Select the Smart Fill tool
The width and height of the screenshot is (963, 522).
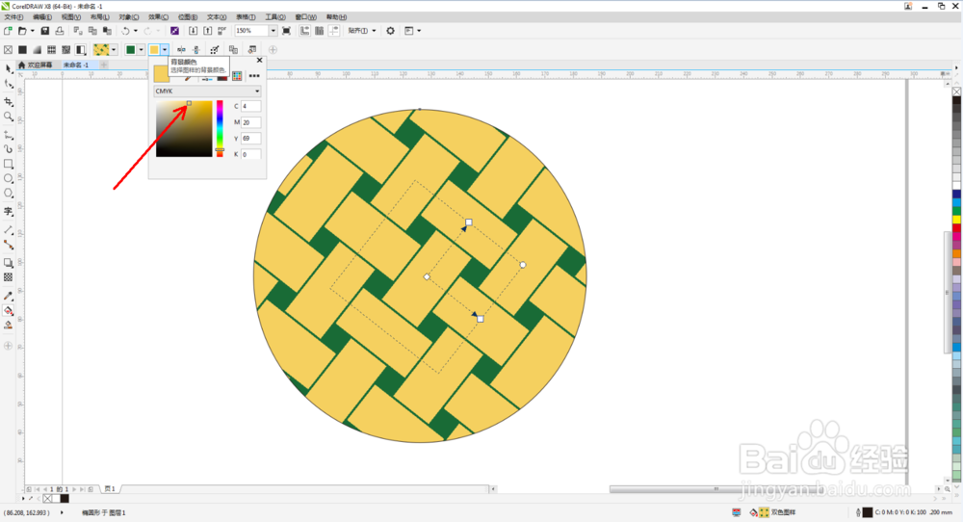pos(9,325)
